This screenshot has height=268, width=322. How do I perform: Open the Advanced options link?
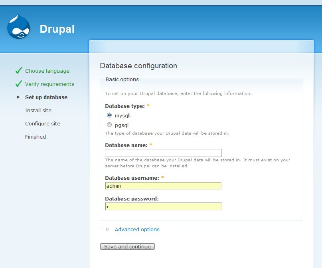137,229
